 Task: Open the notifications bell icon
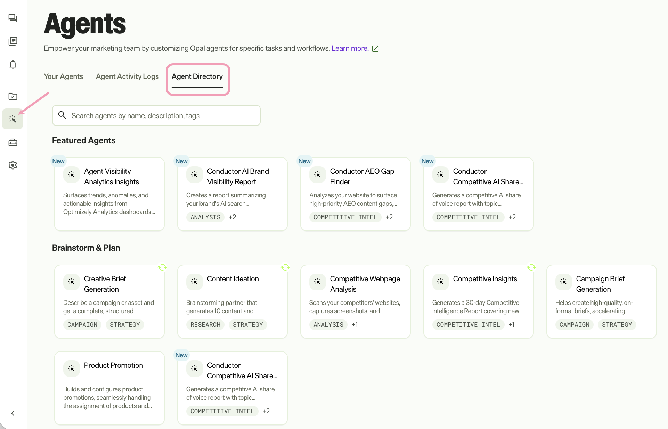(13, 64)
